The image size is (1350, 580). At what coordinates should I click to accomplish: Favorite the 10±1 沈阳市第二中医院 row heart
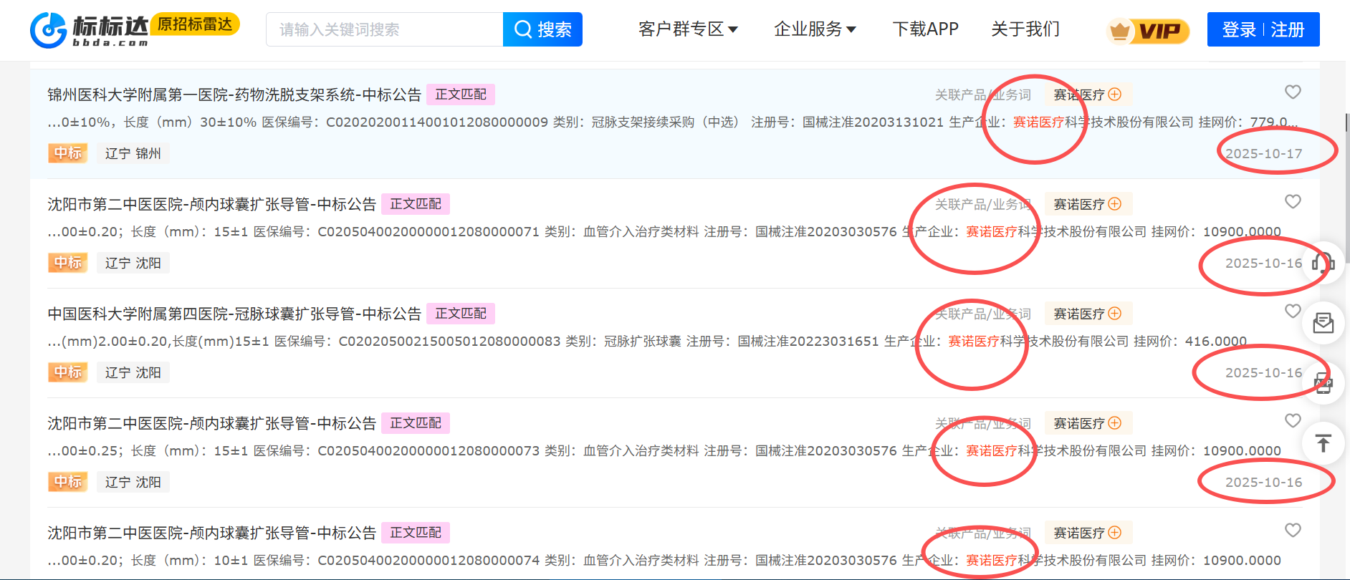point(1293,530)
